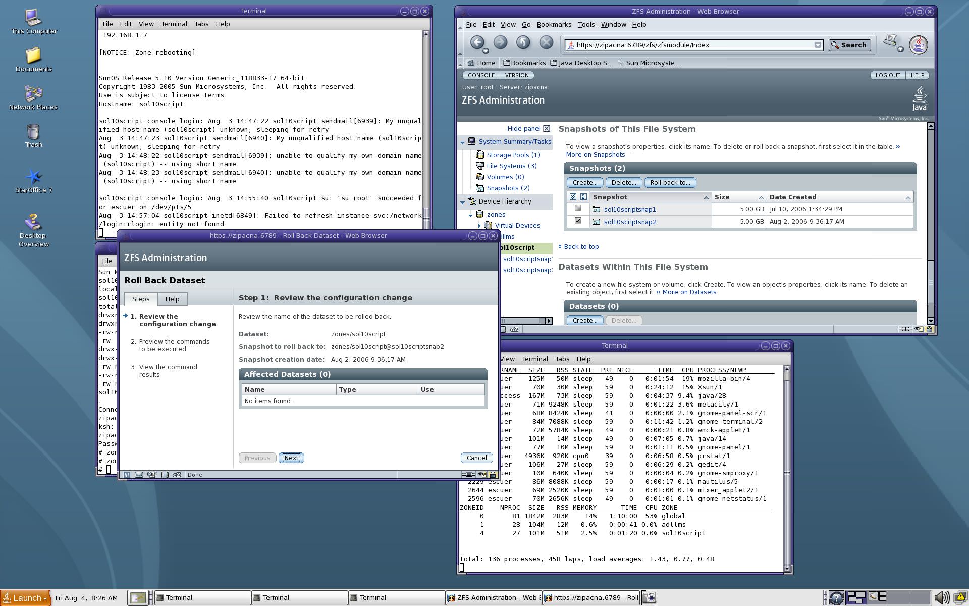
Task: Click the Launch button on the taskbar
Action: 26,598
